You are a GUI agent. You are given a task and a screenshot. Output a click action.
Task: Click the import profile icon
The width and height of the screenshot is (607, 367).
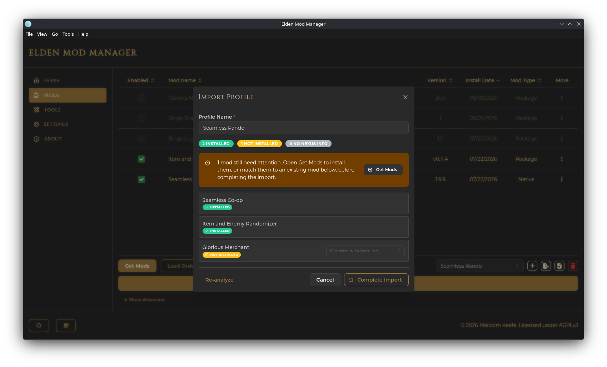point(559,266)
